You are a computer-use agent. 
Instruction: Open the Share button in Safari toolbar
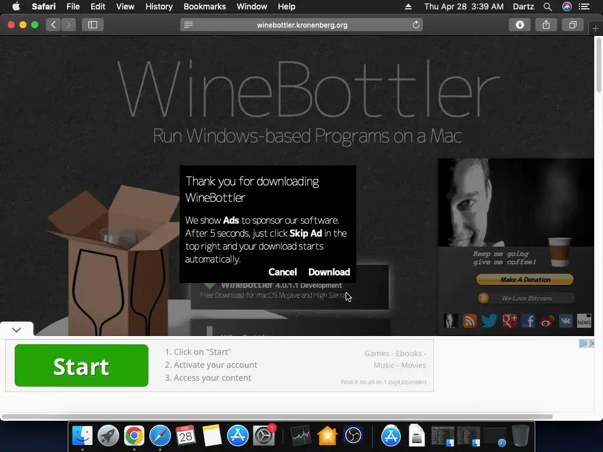[x=546, y=25]
